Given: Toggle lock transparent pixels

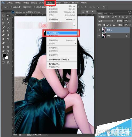Looking at the screenshot, I should [104, 25].
